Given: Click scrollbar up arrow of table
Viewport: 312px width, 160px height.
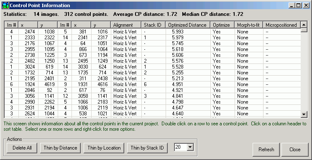Looking at the screenshot, I should point(304,25).
